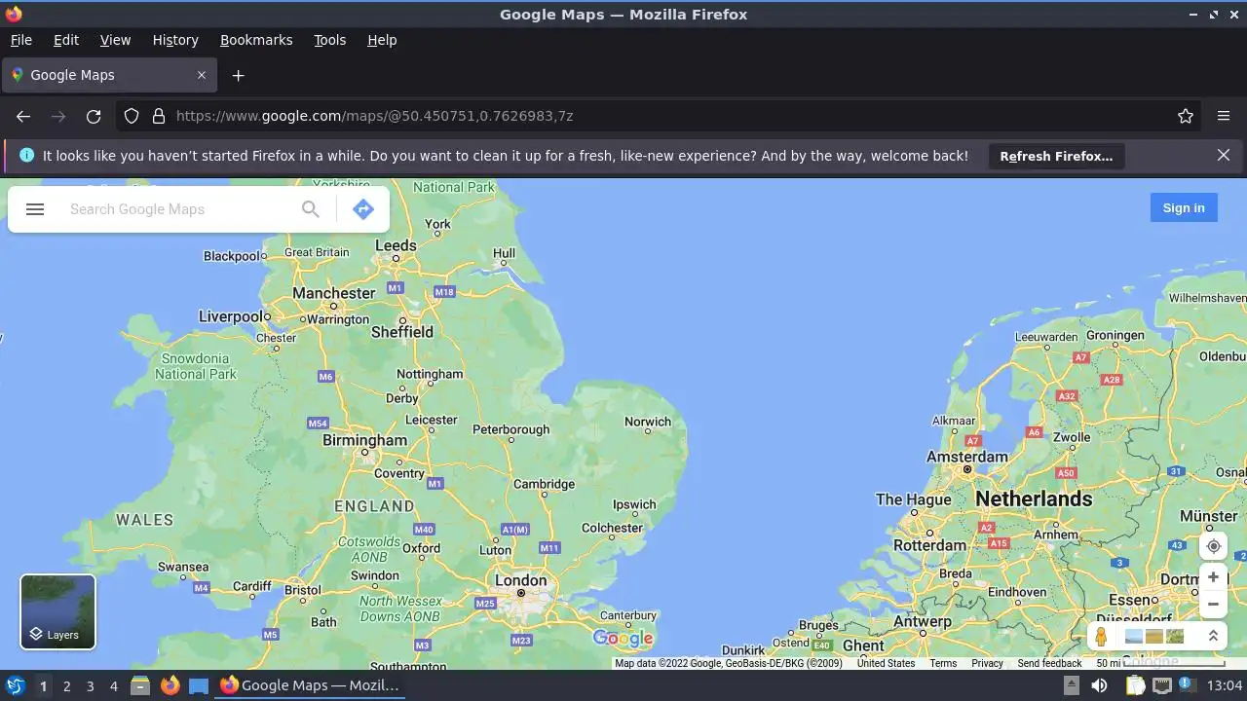Open the View menu
Image resolution: width=1247 pixels, height=701 pixels.
[x=115, y=40]
